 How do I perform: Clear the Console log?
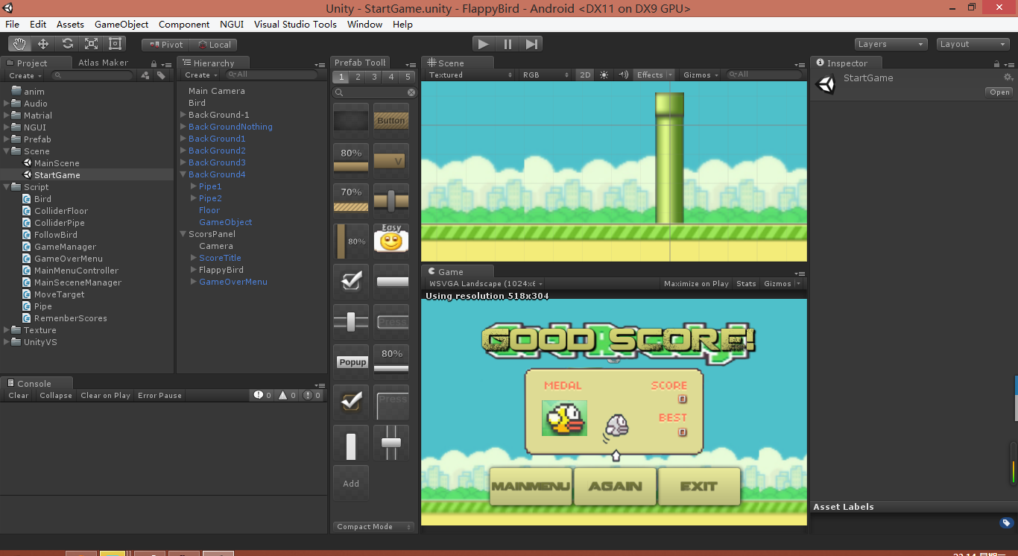[x=19, y=396]
